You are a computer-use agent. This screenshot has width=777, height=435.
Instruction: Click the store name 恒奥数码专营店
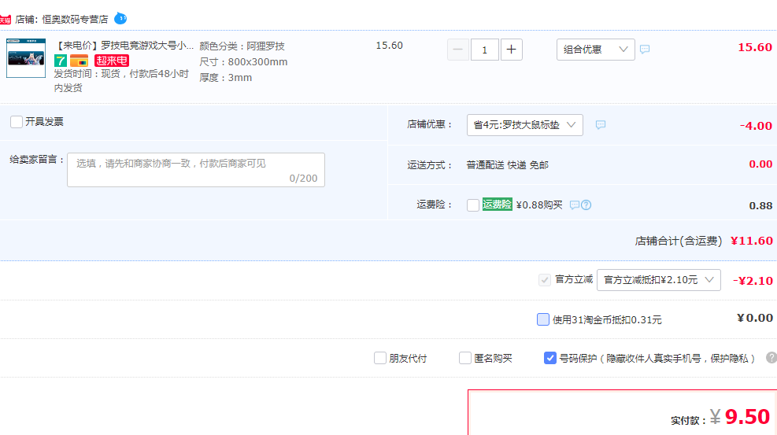coord(75,20)
